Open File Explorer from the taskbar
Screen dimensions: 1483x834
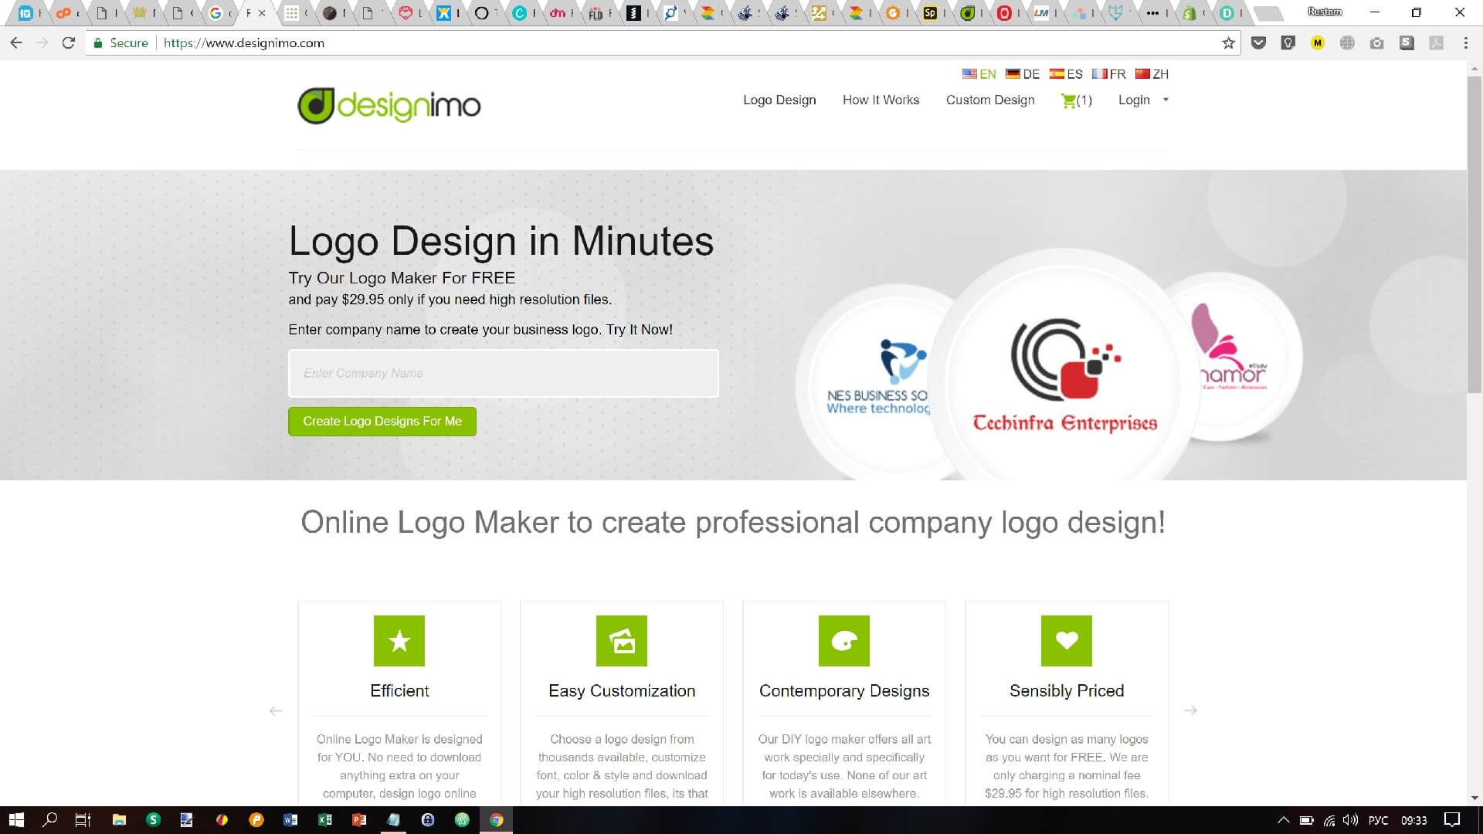pos(119,820)
